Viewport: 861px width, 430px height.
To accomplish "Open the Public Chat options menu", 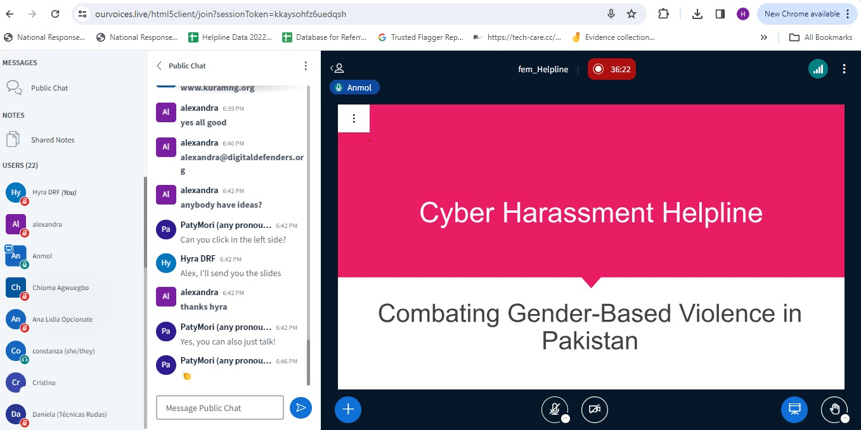I will coord(306,66).
